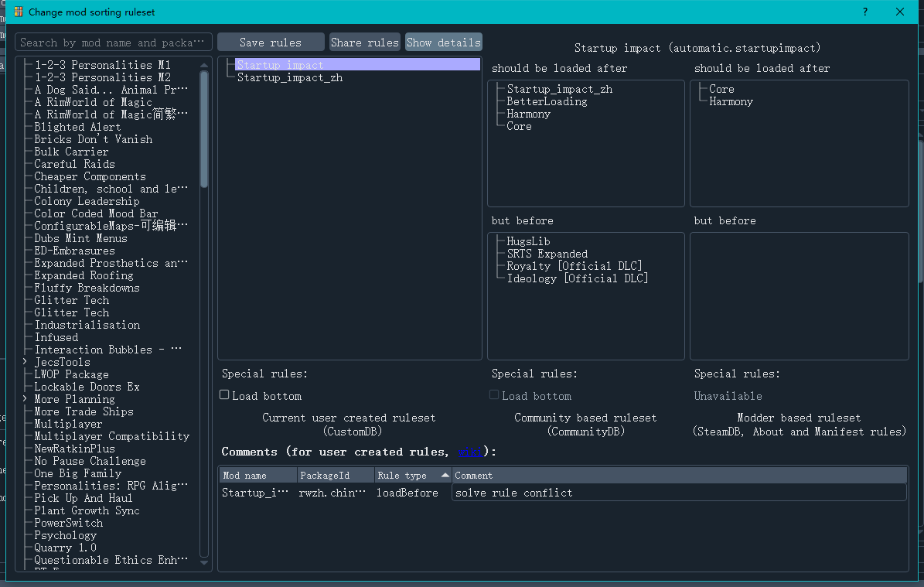Click the mod list scrollbar
924x587 pixels.
tap(203, 124)
